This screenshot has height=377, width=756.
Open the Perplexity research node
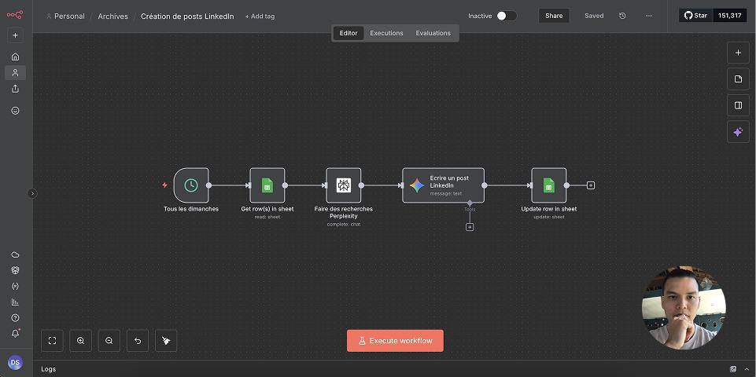[343, 185]
